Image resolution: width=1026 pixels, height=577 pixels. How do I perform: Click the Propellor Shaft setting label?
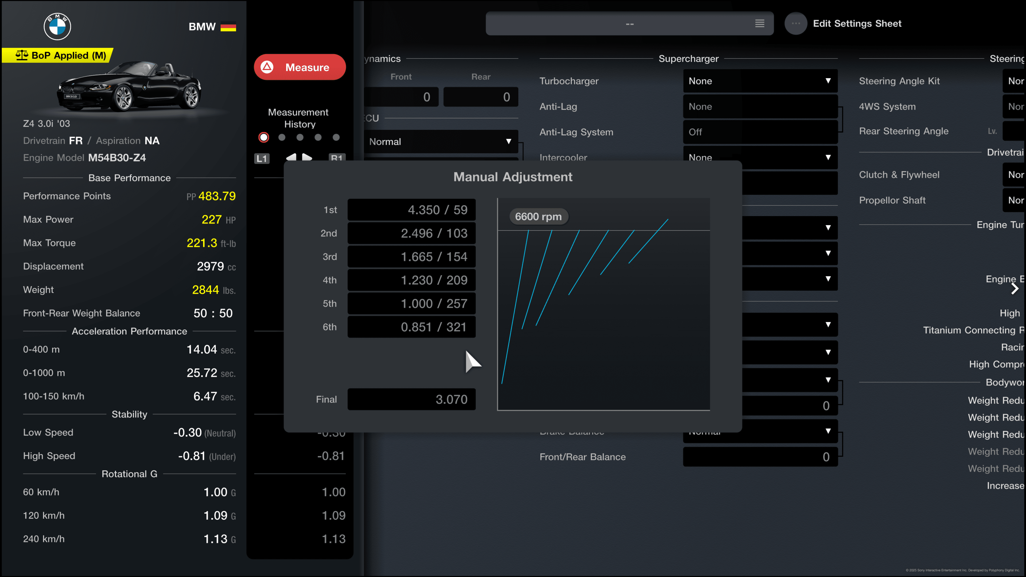point(892,200)
